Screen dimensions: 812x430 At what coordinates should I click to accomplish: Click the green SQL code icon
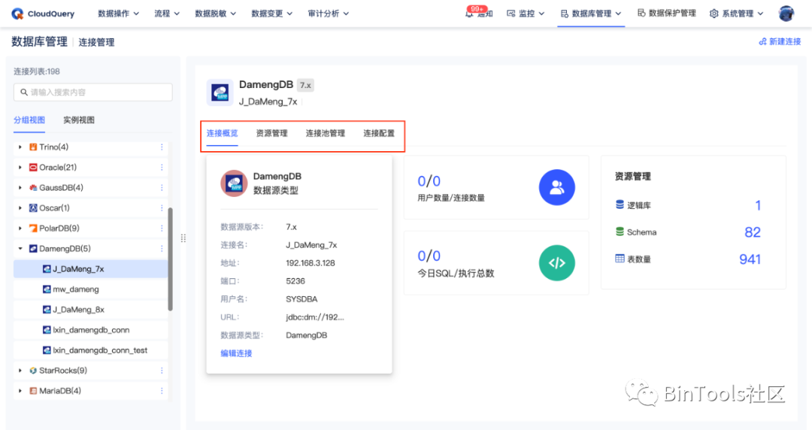click(556, 263)
